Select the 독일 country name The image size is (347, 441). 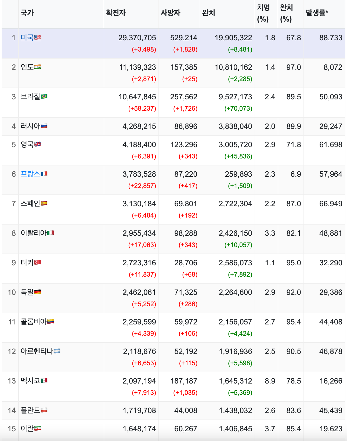tap(27, 292)
